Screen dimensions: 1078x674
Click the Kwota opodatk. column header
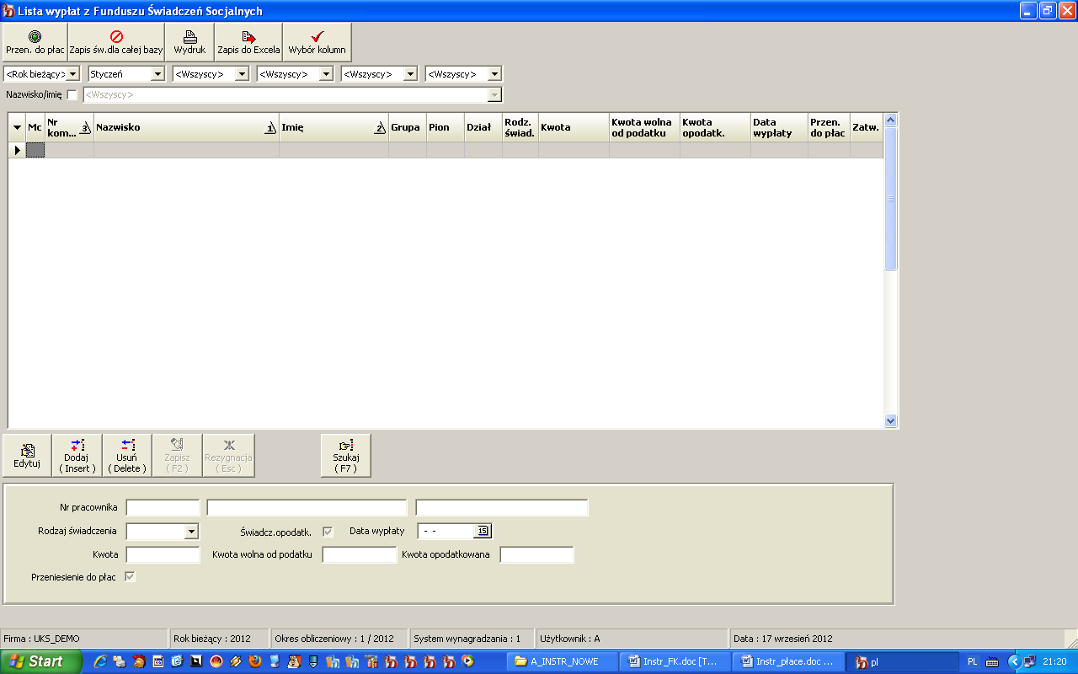[x=715, y=127]
